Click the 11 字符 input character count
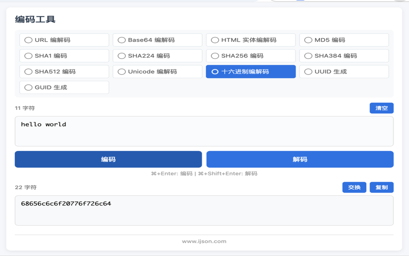Viewport: 409px width, 256px height. pyautogui.click(x=25, y=108)
